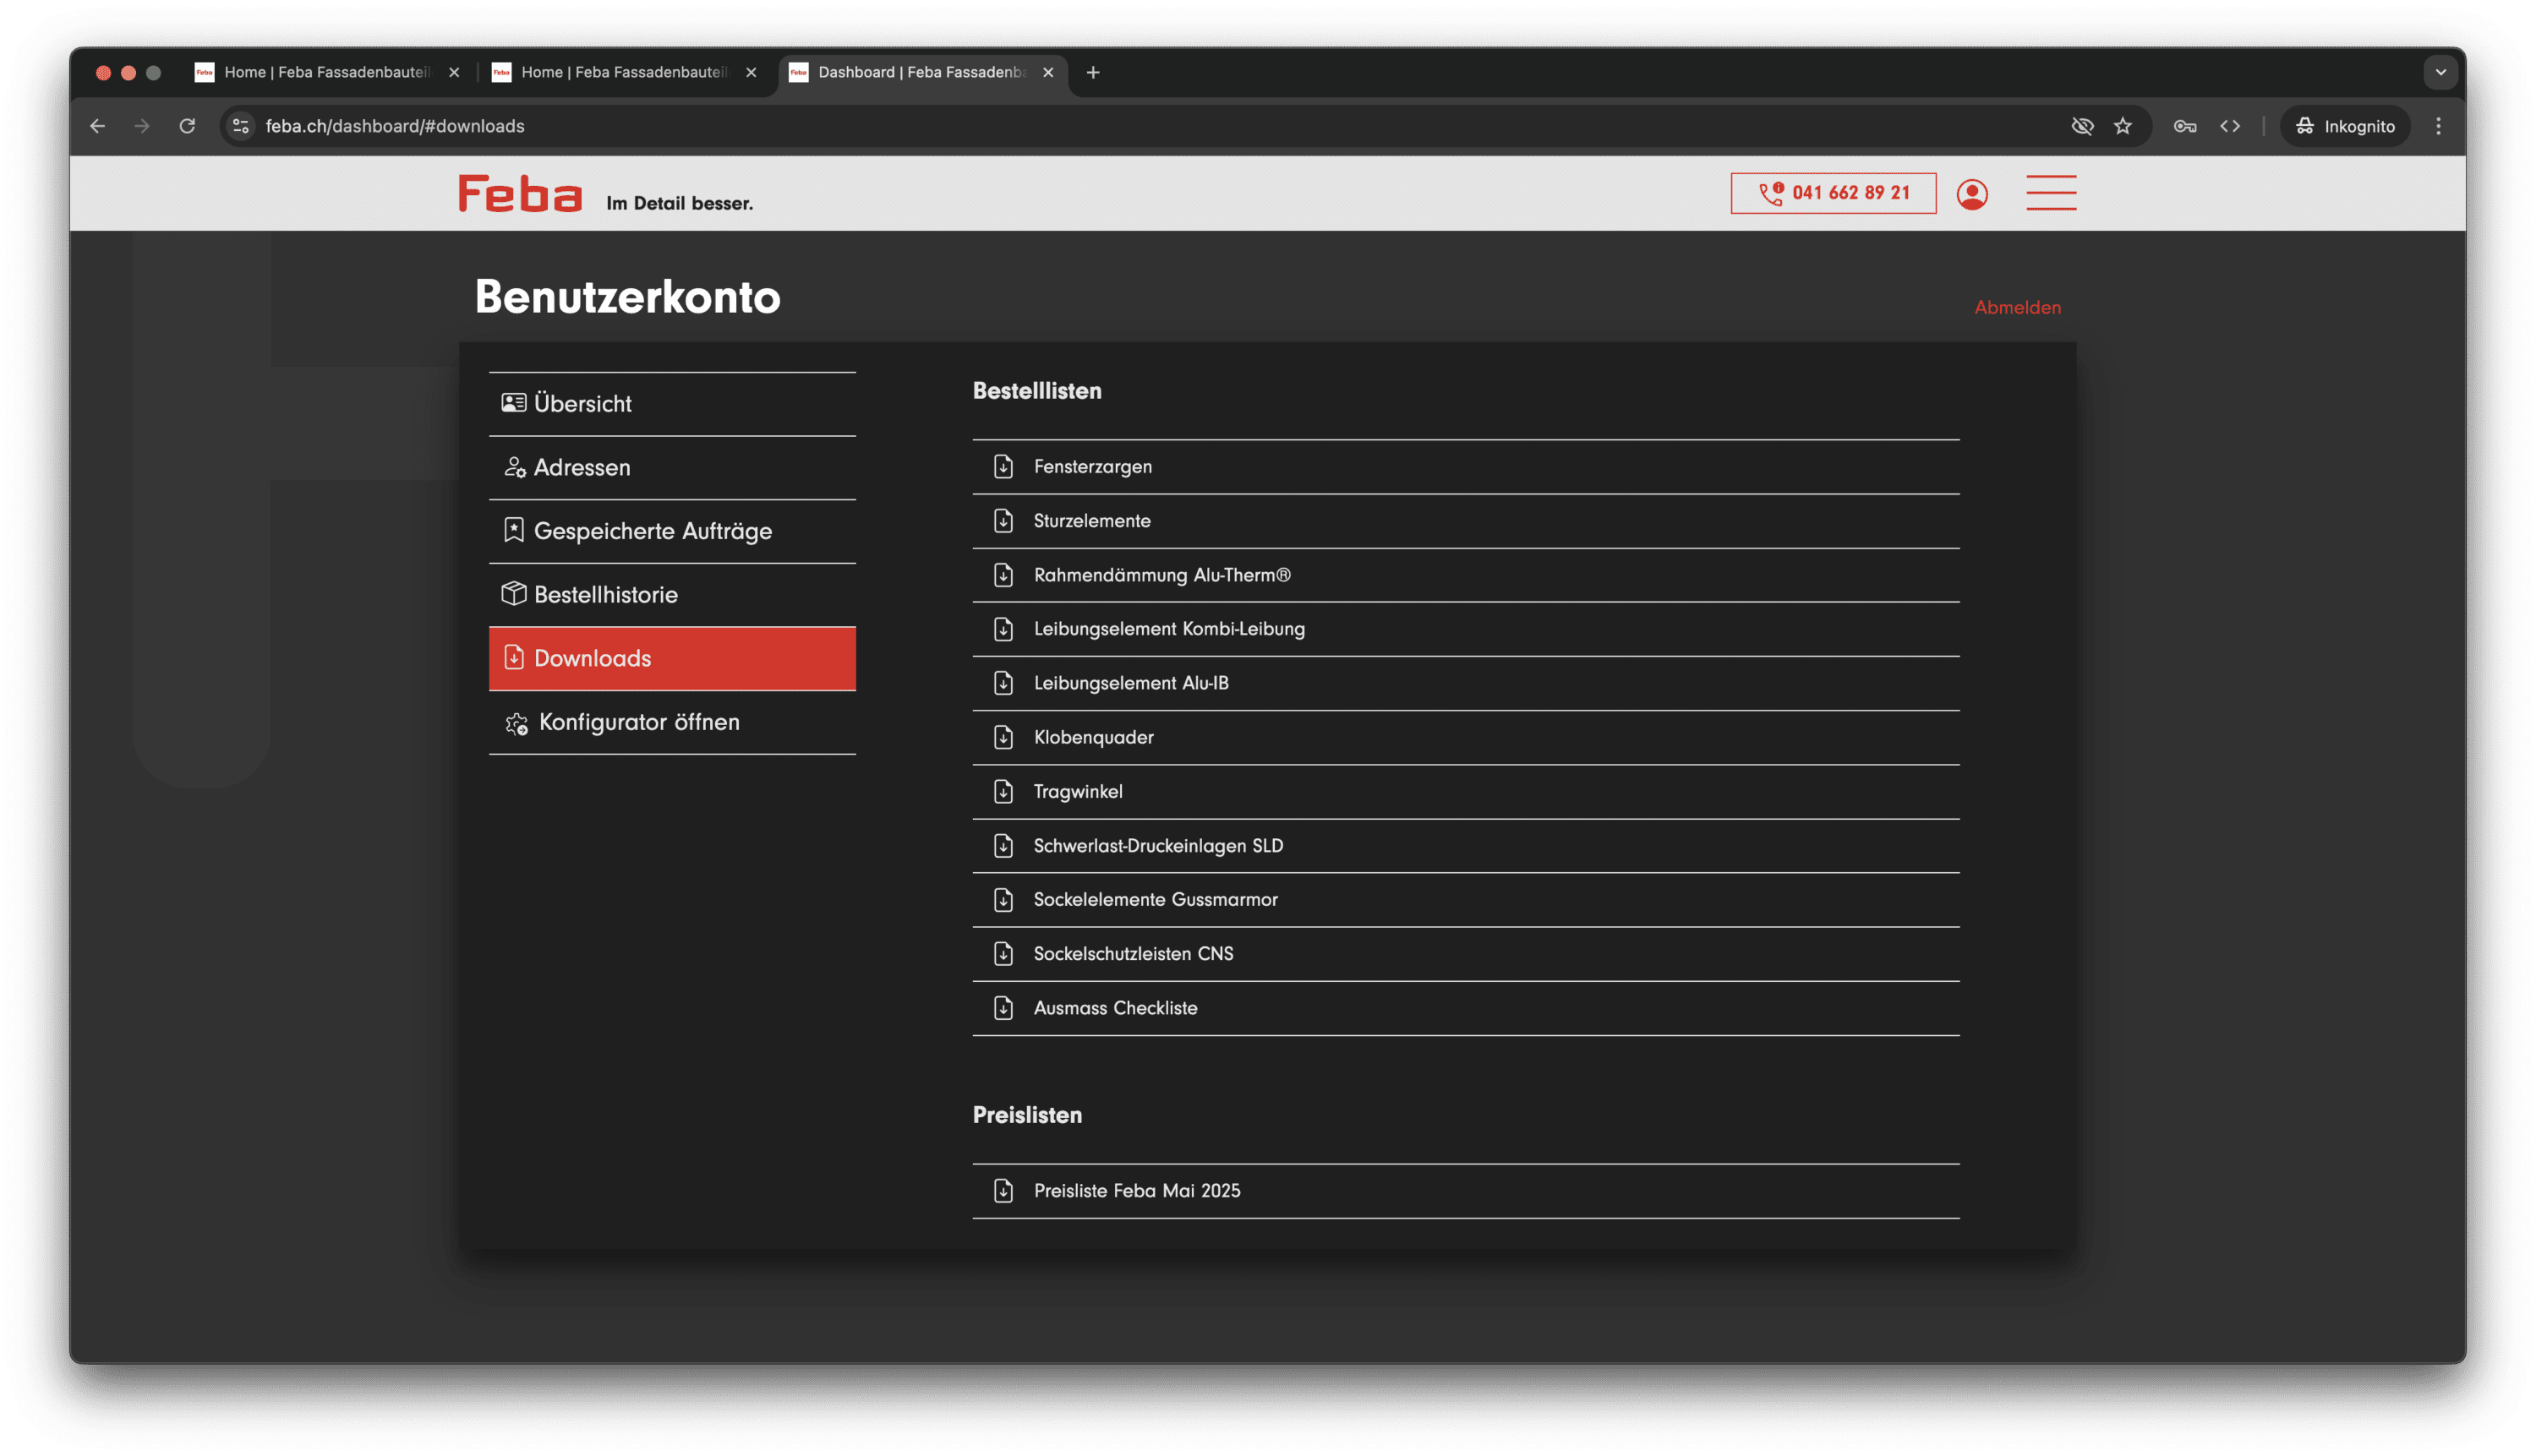2536x1456 pixels.
Task: Click the user account profile icon
Action: [x=1972, y=194]
